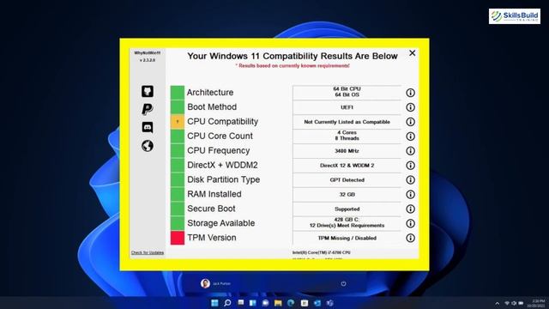
Task: Show info for Disk Partition Type
Action: coord(410,179)
